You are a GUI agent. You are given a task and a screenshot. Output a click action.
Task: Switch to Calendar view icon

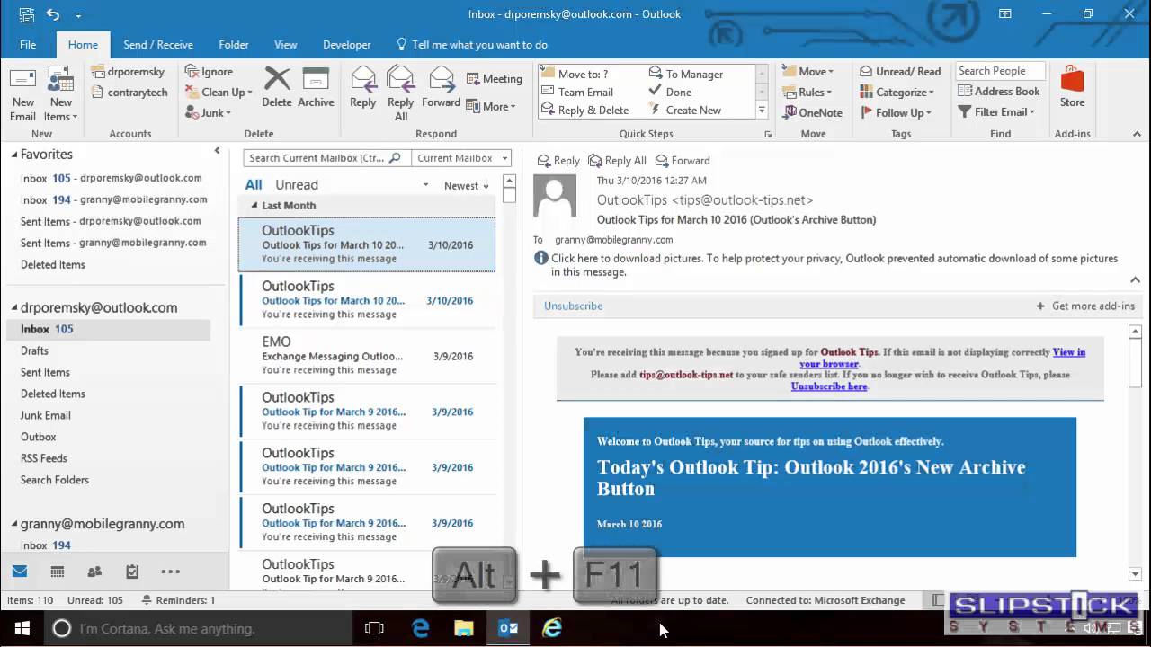[58, 572]
